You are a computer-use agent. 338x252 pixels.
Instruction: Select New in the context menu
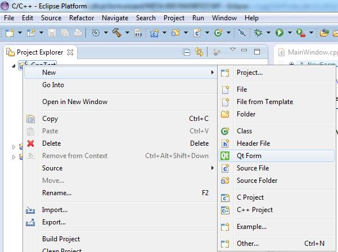120,73
